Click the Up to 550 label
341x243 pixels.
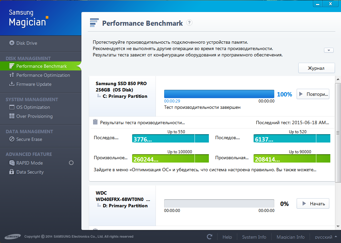[176, 132]
